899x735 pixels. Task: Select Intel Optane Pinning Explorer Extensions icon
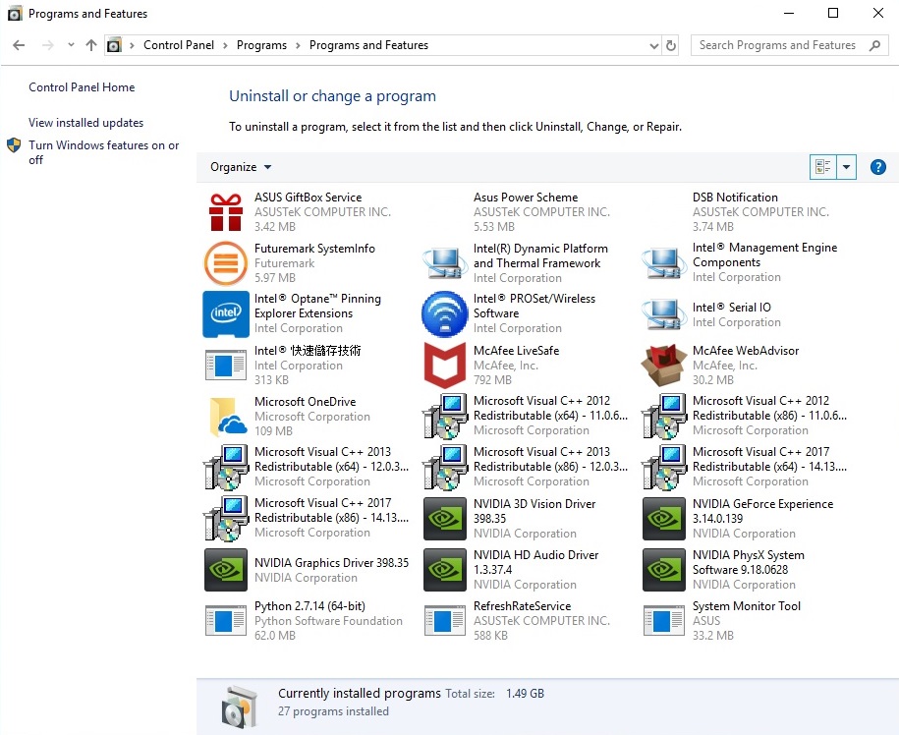click(x=226, y=314)
